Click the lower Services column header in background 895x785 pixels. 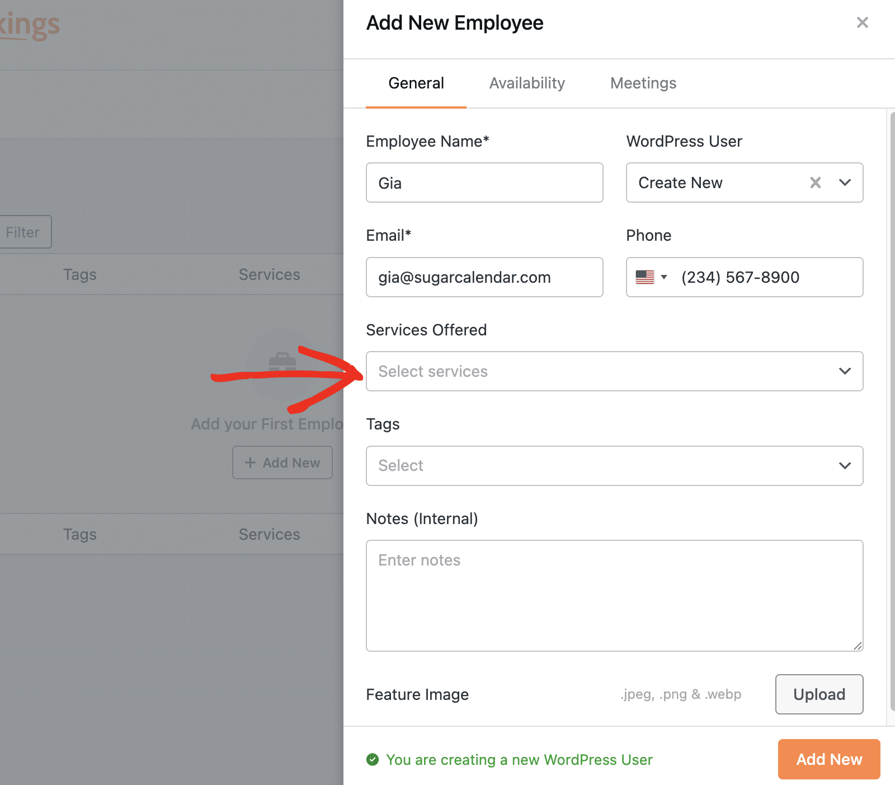[269, 534]
